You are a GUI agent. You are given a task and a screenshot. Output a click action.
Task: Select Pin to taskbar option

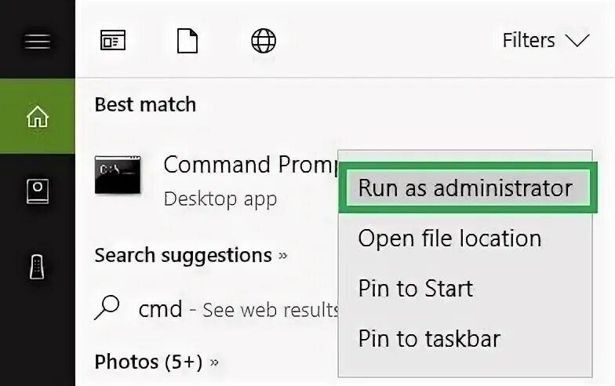[429, 339]
